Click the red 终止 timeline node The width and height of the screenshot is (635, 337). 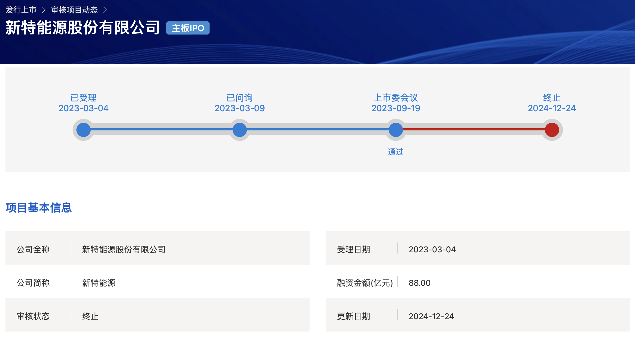(552, 130)
